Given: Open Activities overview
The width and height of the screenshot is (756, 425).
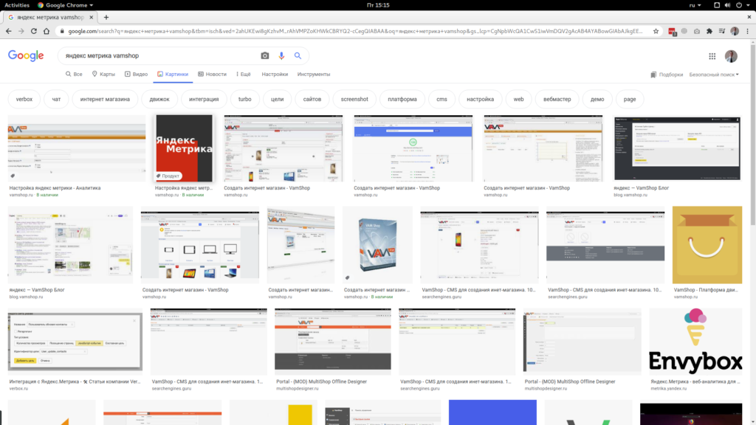Looking at the screenshot, I should coord(17,5).
